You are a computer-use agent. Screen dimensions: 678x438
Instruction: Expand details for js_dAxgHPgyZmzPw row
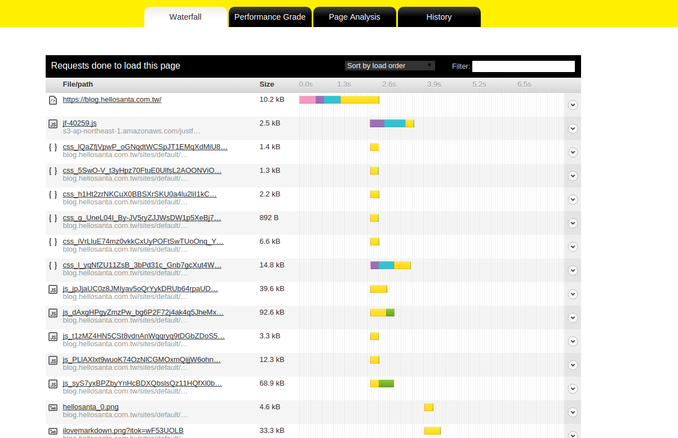tap(573, 318)
